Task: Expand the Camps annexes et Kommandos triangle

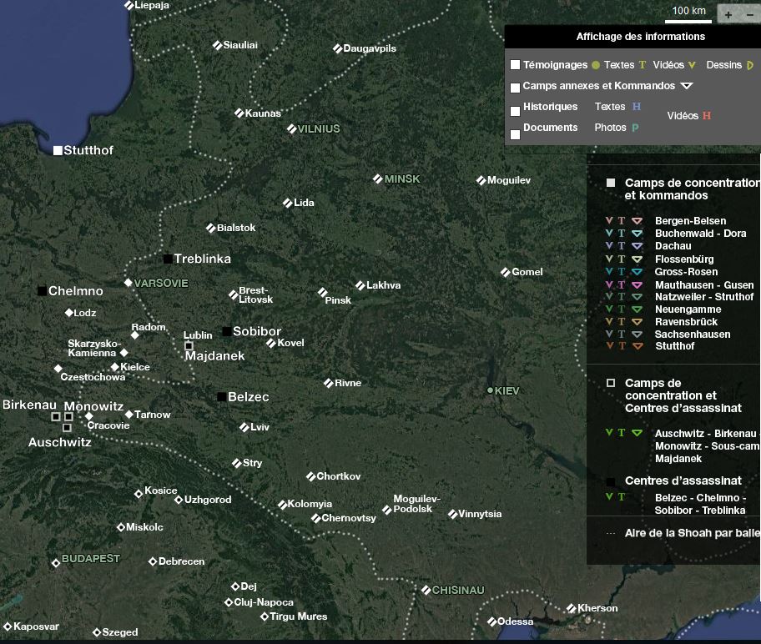Action: click(686, 86)
